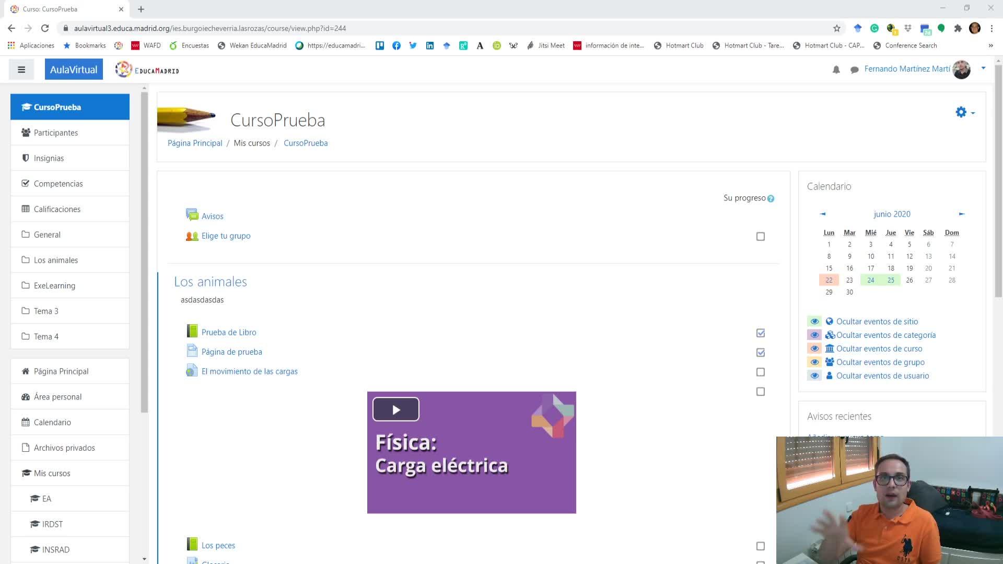
Task: Play the Física Carga eléctrica video
Action: coord(395,409)
